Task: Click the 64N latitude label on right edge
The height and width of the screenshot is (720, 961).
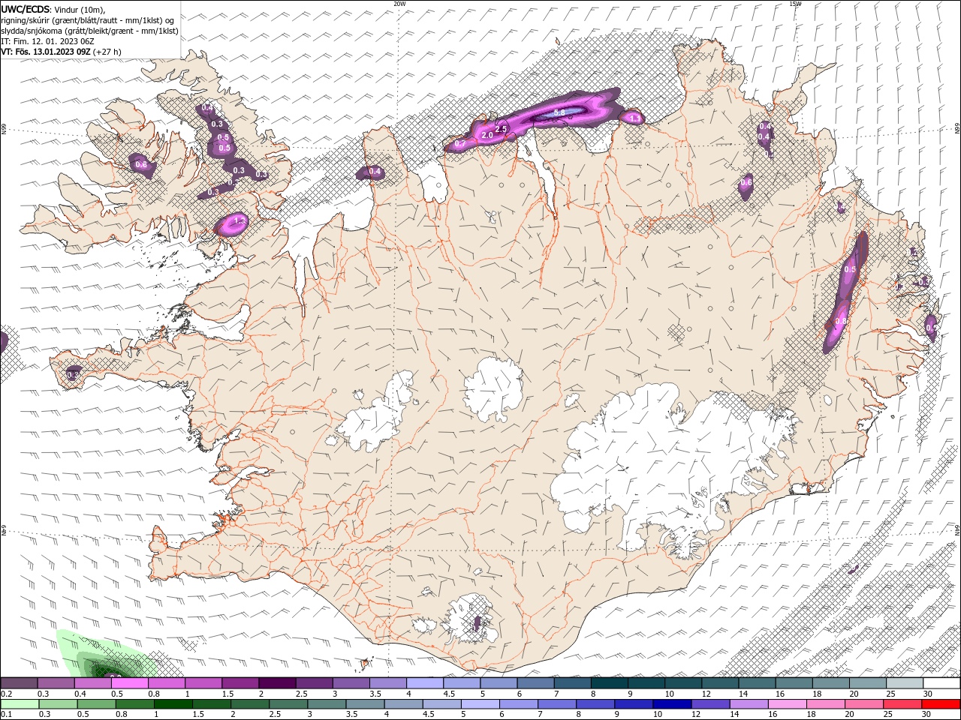Action: click(x=957, y=529)
